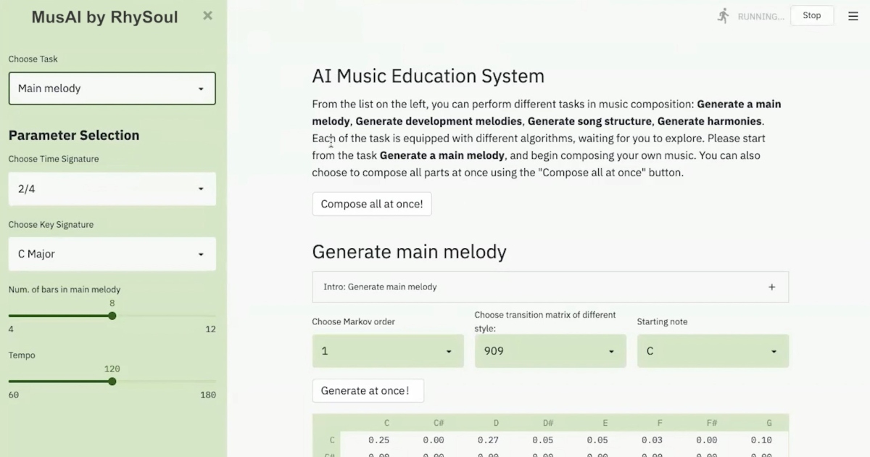Collapse the MusAI sidebar with the X icon
870x457 pixels.
[x=207, y=15]
